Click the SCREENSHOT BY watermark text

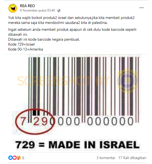tap(63, 81)
